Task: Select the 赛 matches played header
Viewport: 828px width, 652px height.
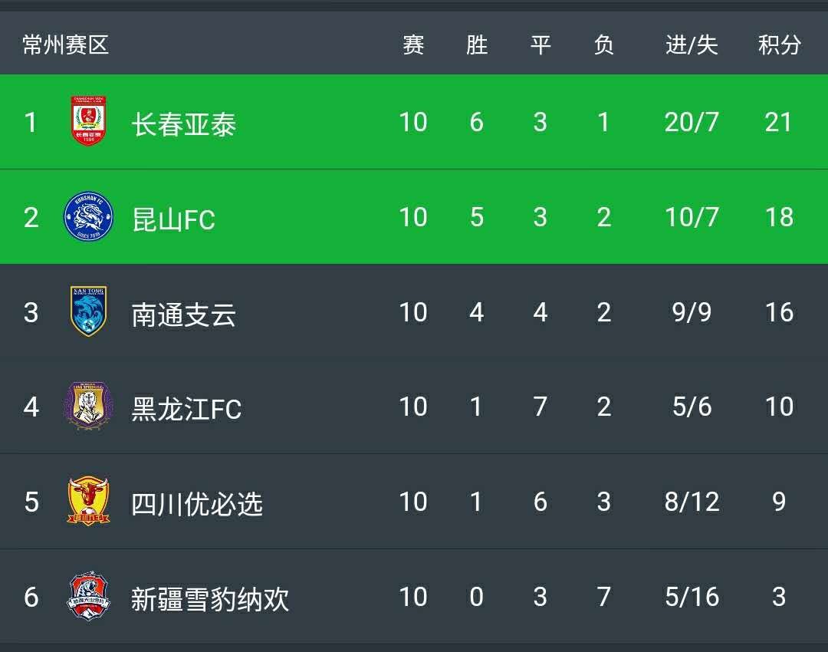Action: (x=413, y=44)
